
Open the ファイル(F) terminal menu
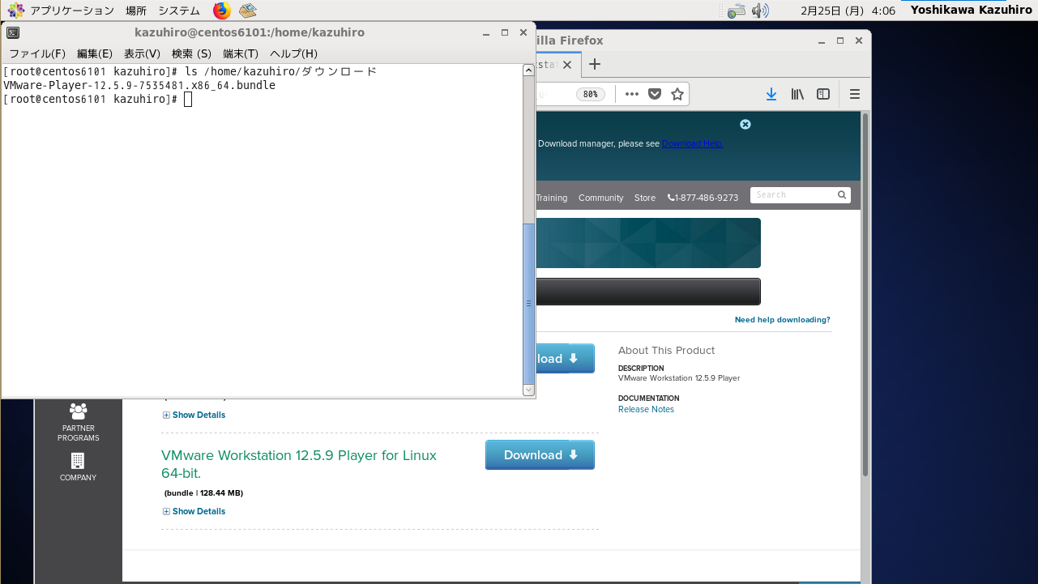pos(36,53)
